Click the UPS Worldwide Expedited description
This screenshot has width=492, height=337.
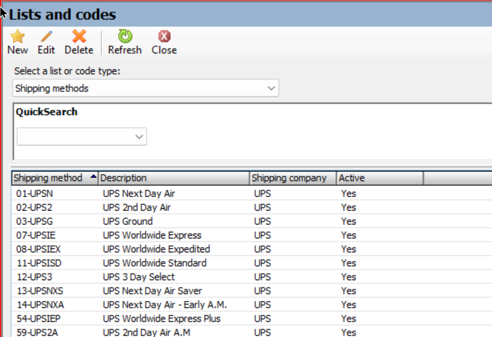point(156,249)
